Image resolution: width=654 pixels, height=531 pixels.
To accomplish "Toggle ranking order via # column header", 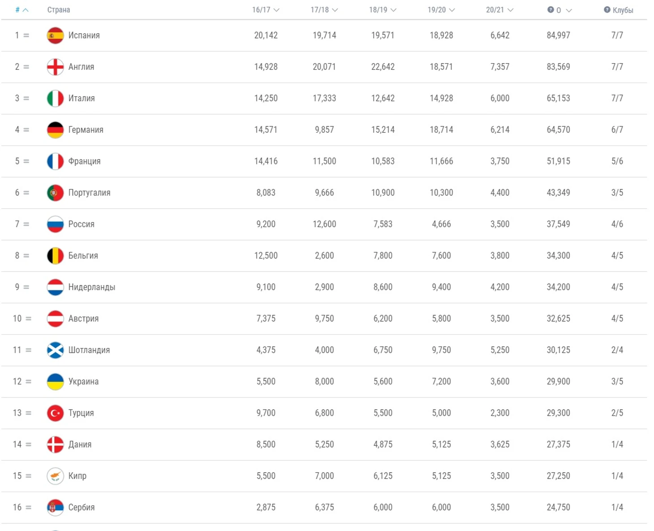I will [22, 10].
